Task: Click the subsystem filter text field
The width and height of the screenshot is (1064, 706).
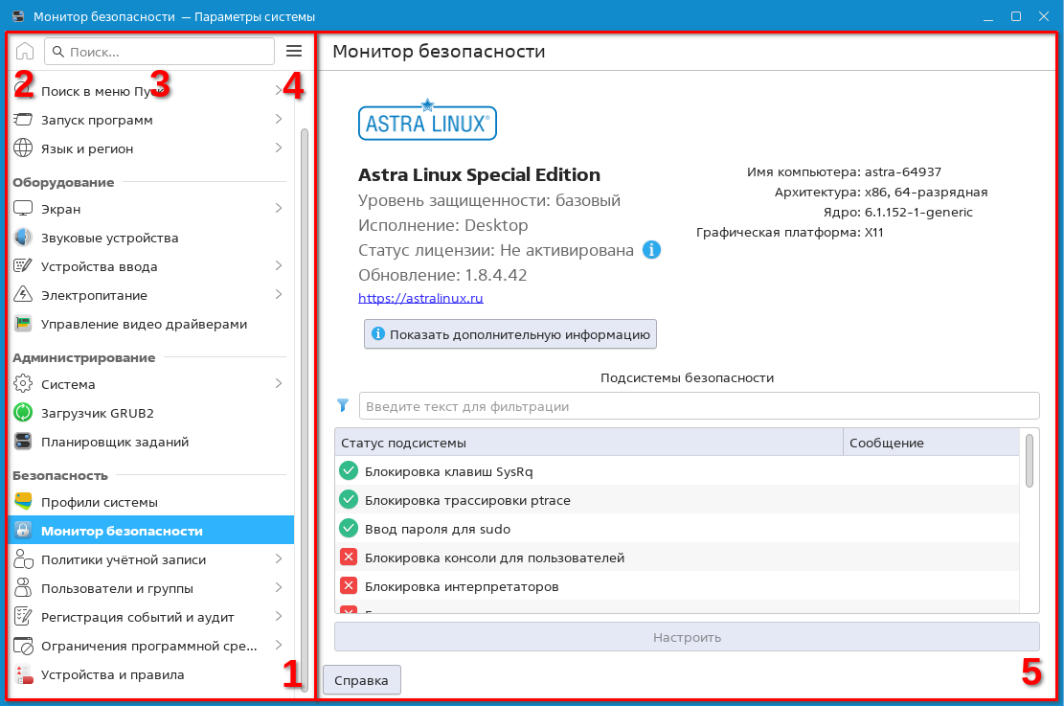Action: pos(699,406)
